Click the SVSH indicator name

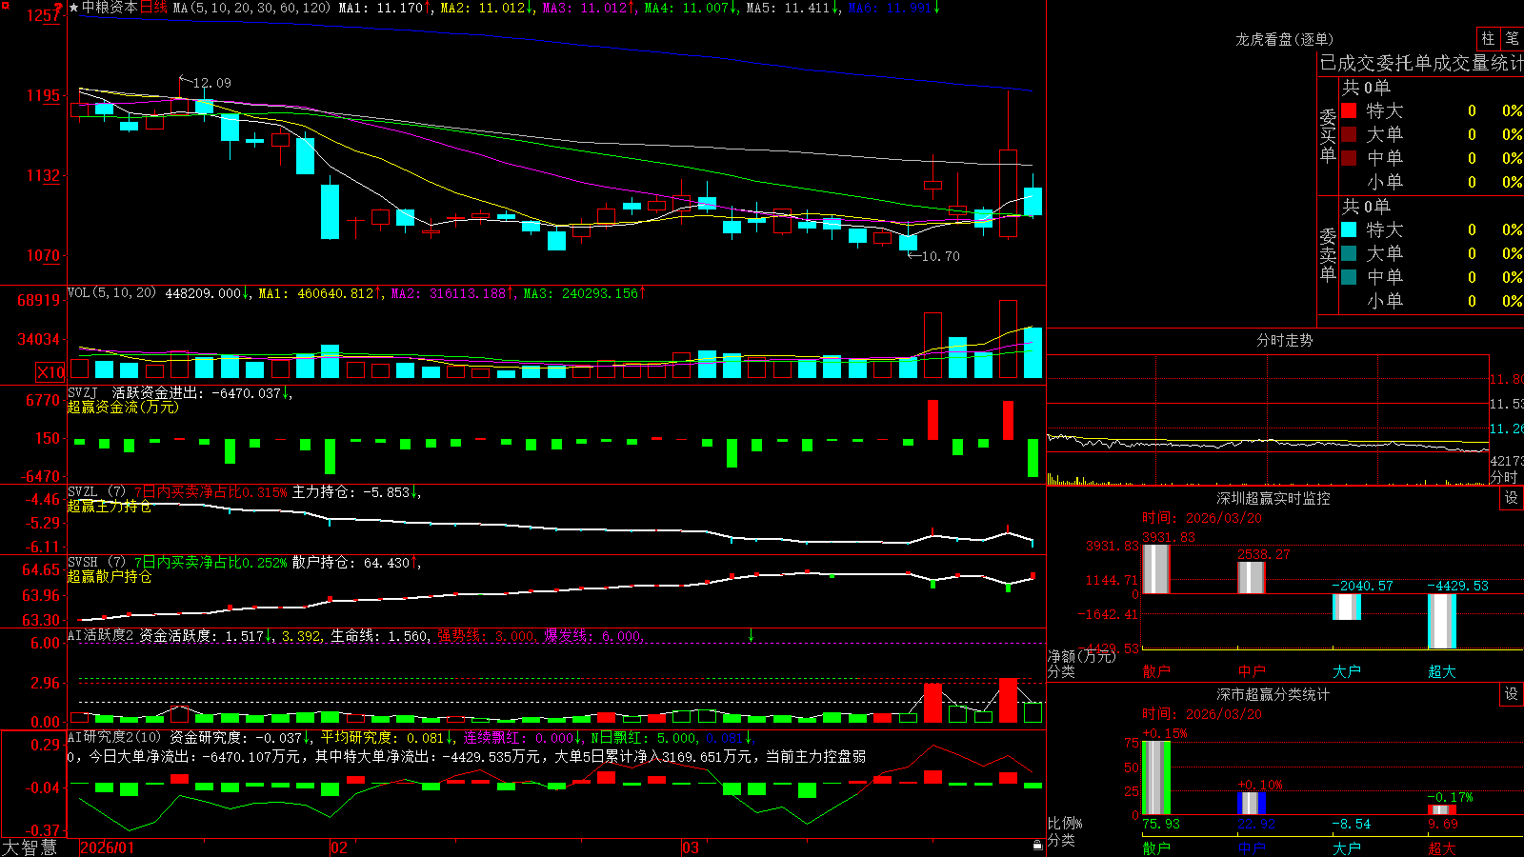pyautogui.click(x=83, y=563)
